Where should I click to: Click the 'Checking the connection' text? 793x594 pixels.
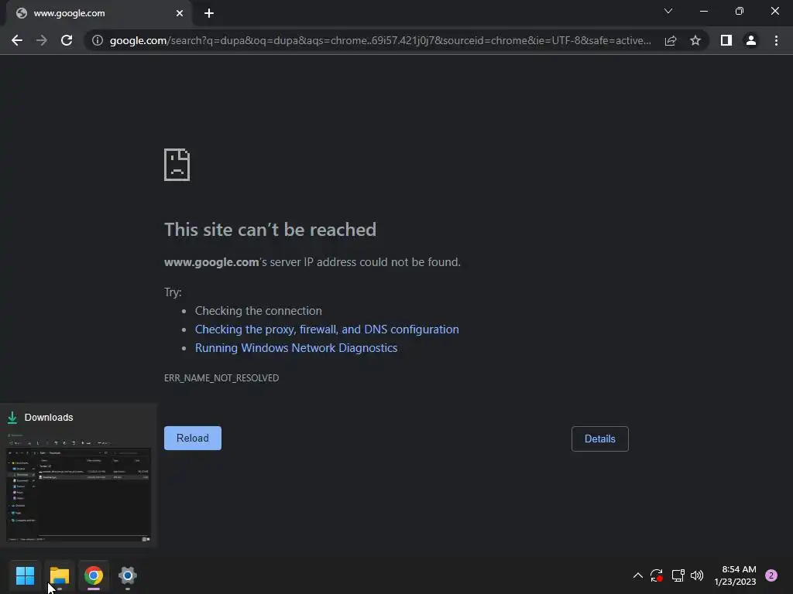(x=259, y=311)
